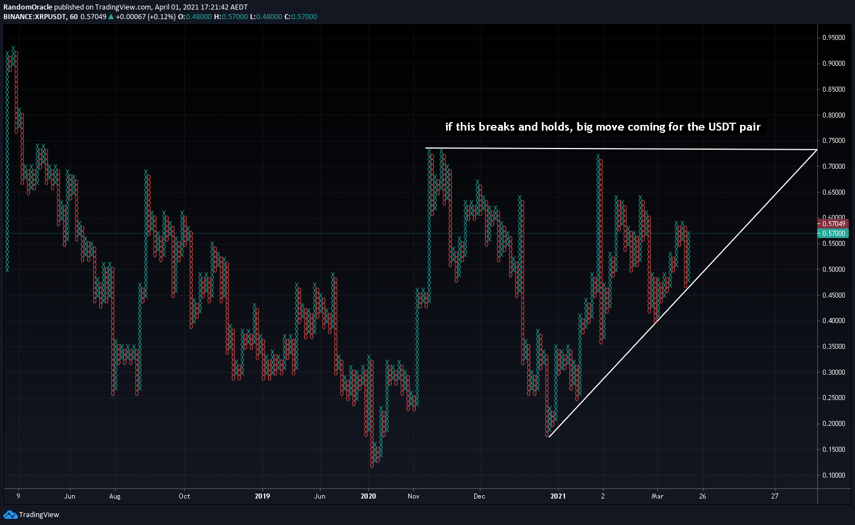This screenshot has width=855, height=525.
Task: Click the Jun label between 2019 and 2020
Action: coord(319,496)
